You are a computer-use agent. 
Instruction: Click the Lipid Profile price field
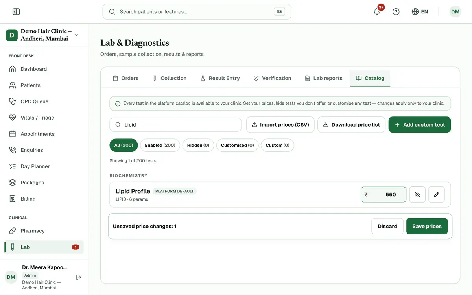(383, 195)
